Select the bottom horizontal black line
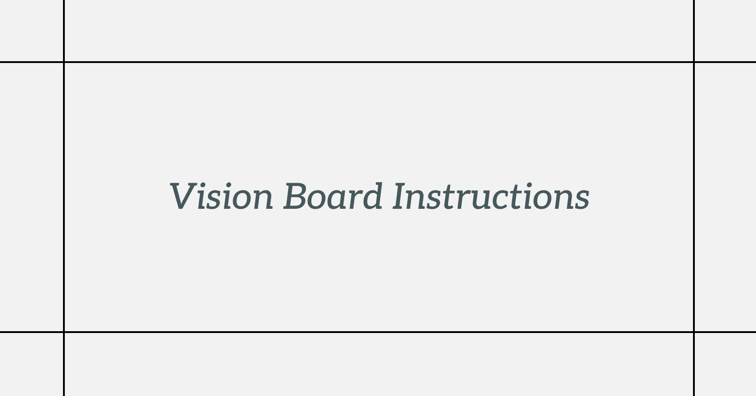 pos(378,332)
